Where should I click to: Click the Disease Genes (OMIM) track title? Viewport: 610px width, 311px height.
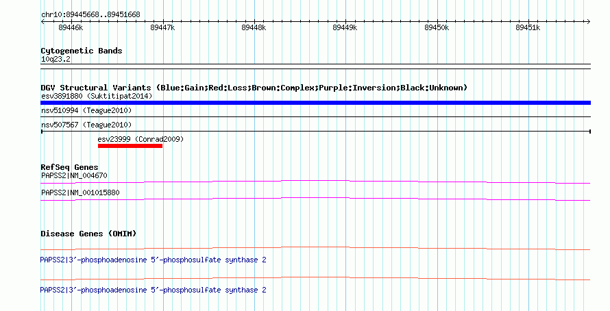(x=88, y=234)
